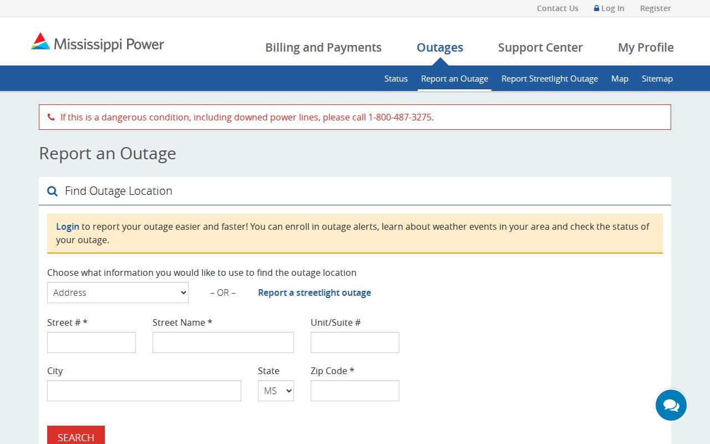Open Billing and Payments menu
Screen dimensions: 710x444
pyautogui.click(x=323, y=48)
